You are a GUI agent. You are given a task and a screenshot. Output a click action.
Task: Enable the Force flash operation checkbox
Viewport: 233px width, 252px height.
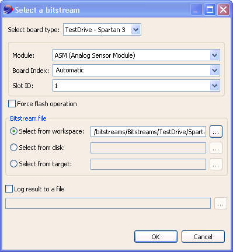point(12,104)
